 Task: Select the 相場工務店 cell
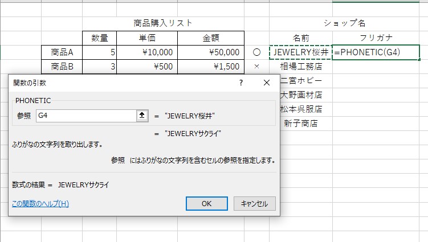(x=300, y=66)
